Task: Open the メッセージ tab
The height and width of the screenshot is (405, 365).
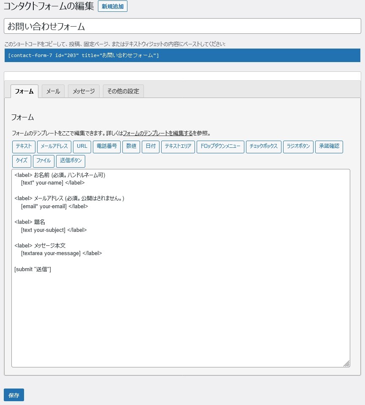Action: click(x=84, y=91)
